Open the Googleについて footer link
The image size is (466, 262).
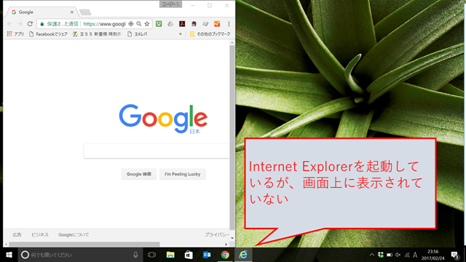click(74, 234)
